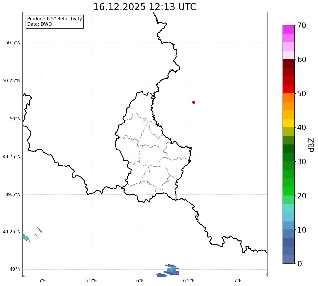Click the 49.25°N latitude label

(12, 232)
